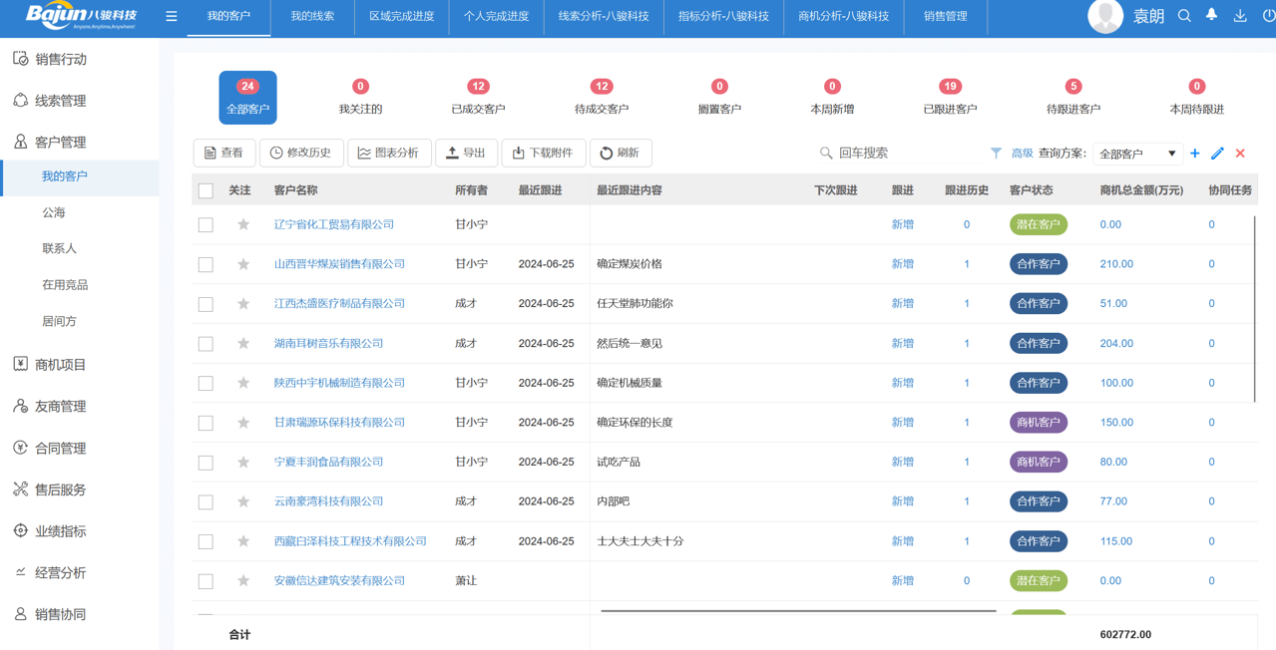Image resolution: width=1276 pixels, height=650 pixels.
Task: Open the notification bell icon
Action: [1211, 17]
